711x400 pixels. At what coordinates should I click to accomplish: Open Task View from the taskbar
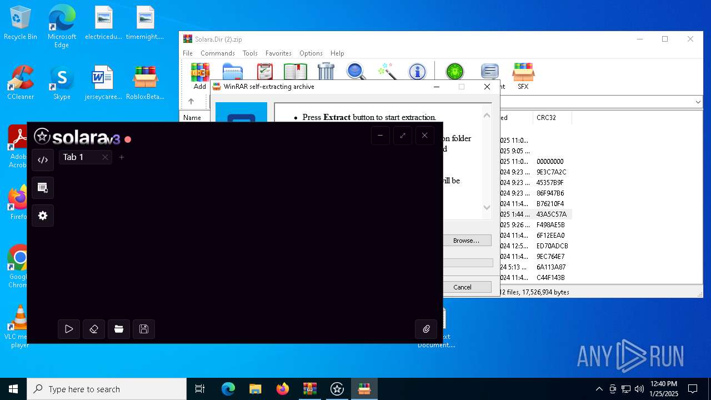[x=200, y=389]
